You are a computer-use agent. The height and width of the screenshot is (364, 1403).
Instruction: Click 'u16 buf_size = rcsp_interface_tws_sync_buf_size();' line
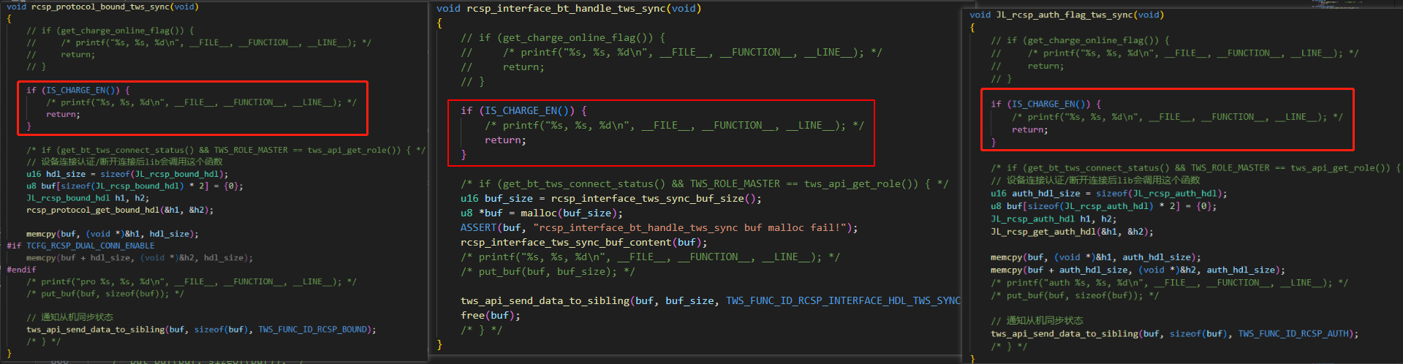pos(611,198)
